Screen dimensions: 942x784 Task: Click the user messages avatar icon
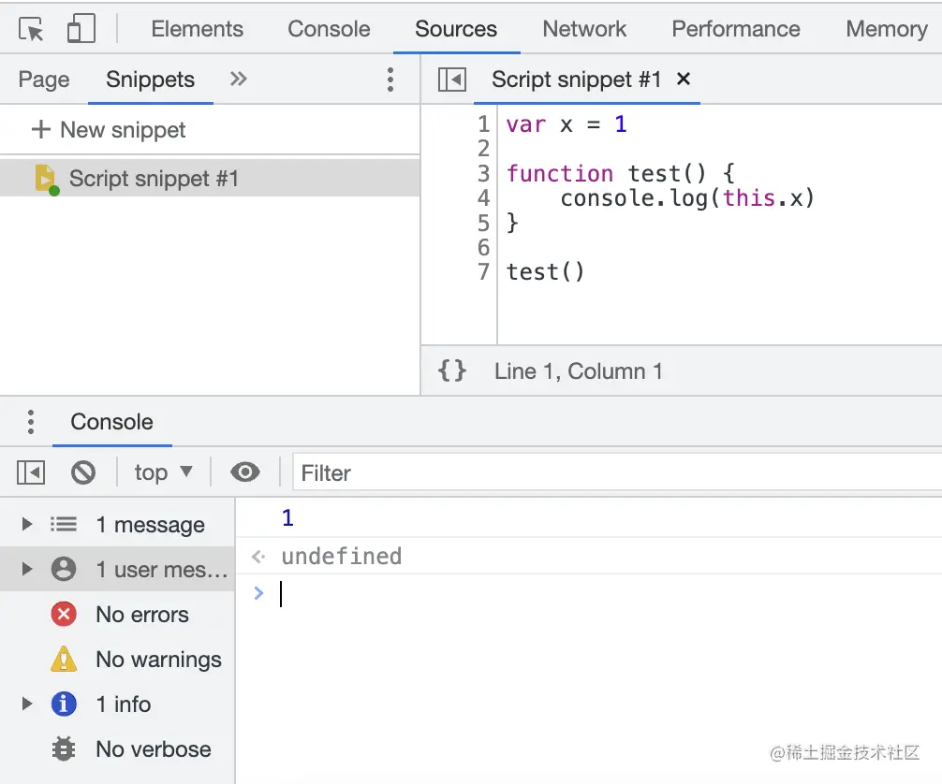click(x=63, y=569)
